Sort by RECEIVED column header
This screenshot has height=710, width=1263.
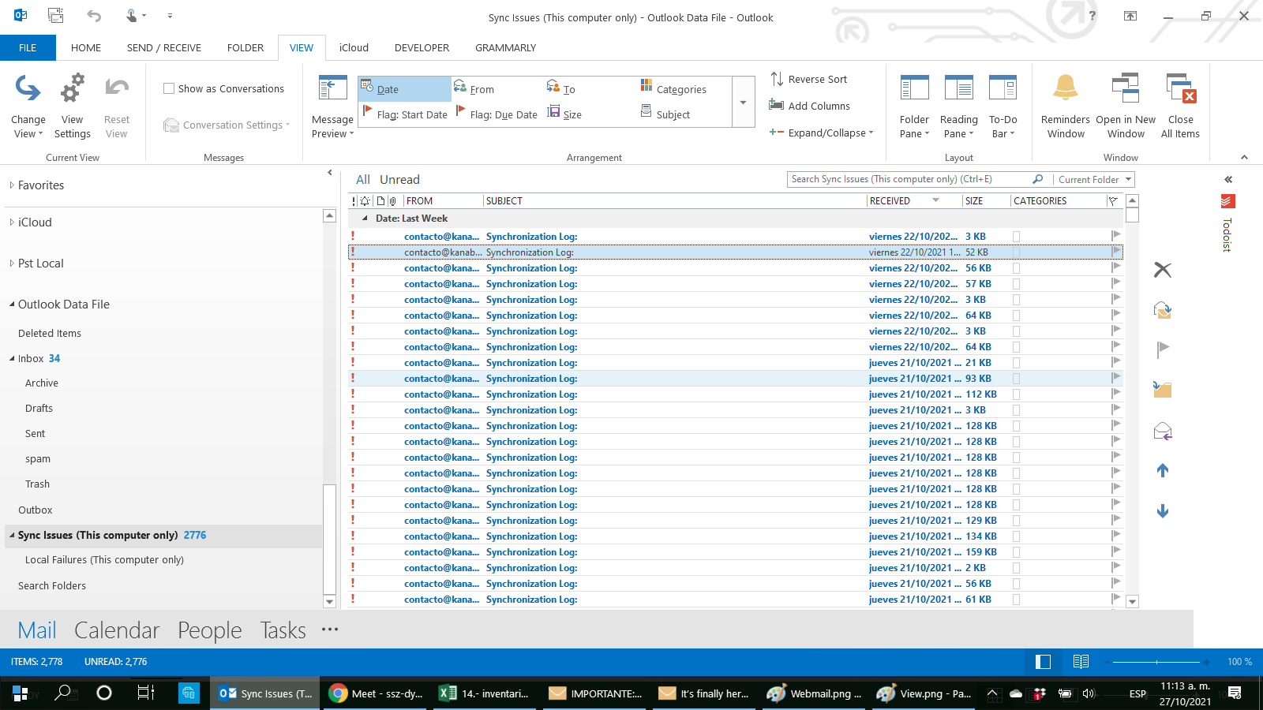pyautogui.click(x=913, y=201)
